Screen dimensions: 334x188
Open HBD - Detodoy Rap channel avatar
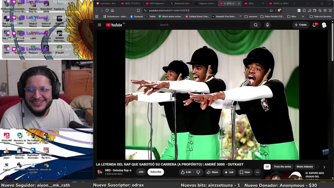pyautogui.click(x=100, y=172)
